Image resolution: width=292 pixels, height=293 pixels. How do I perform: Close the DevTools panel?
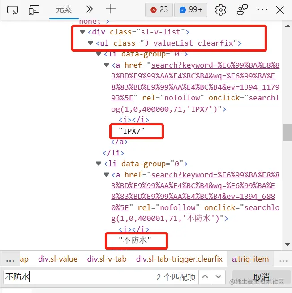pos(280,10)
